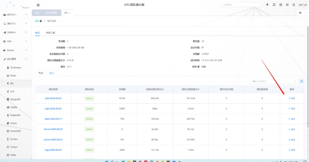Click the help question mark beside ES breadcrumb

[41, 21]
